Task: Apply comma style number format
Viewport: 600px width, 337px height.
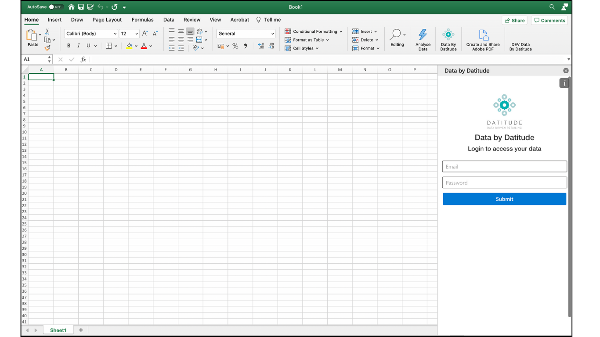Action: [x=246, y=46]
